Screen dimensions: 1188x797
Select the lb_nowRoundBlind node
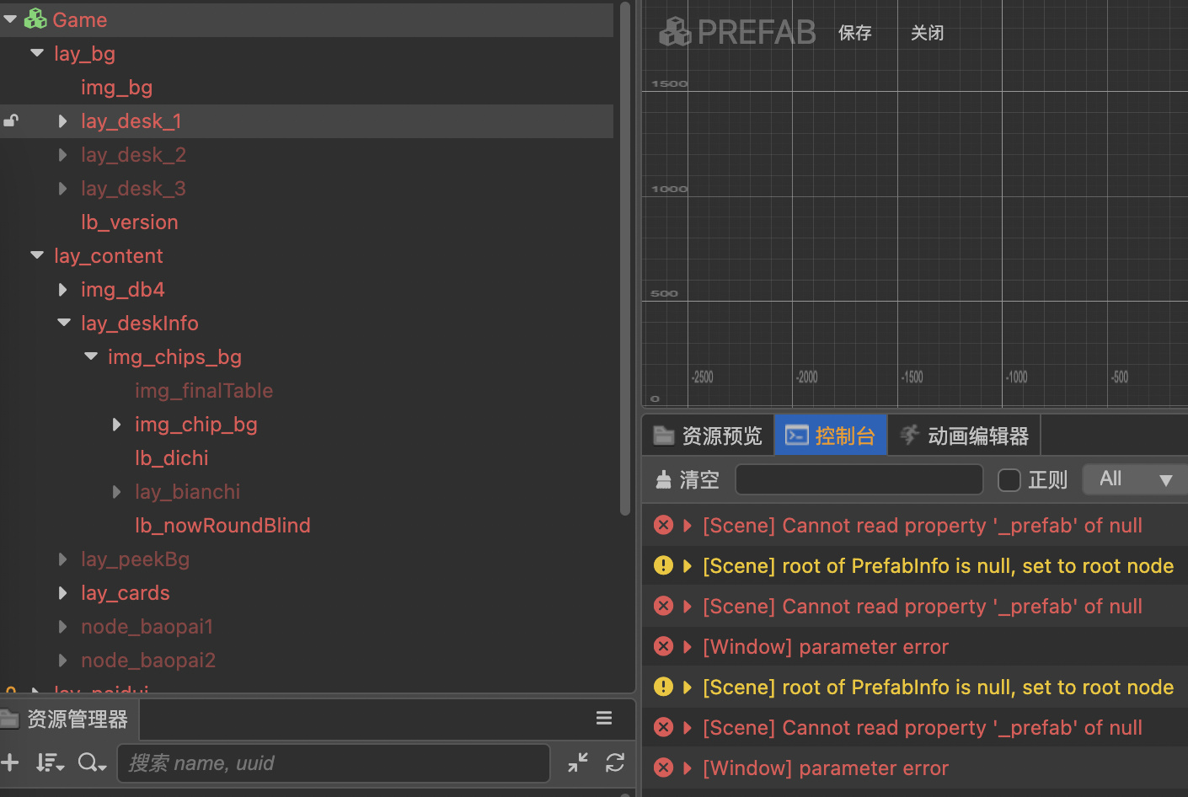(x=222, y=526)
